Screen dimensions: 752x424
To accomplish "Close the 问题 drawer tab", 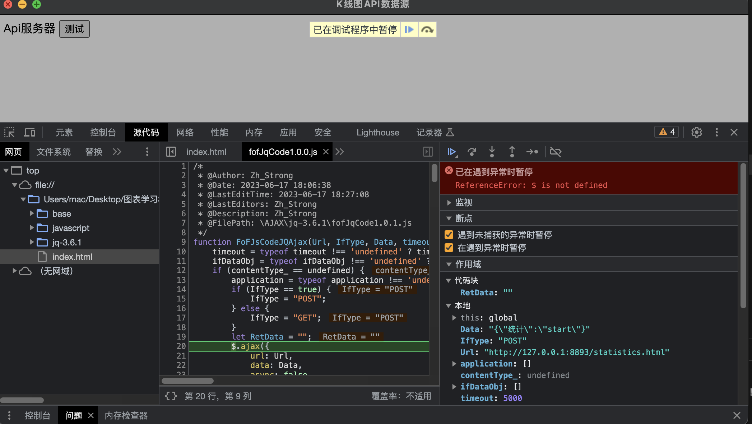I will [x=91, y=415].
